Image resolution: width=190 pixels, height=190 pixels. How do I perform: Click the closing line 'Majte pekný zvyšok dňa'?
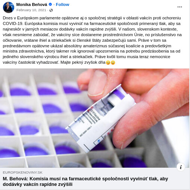(x=83, y=62)
